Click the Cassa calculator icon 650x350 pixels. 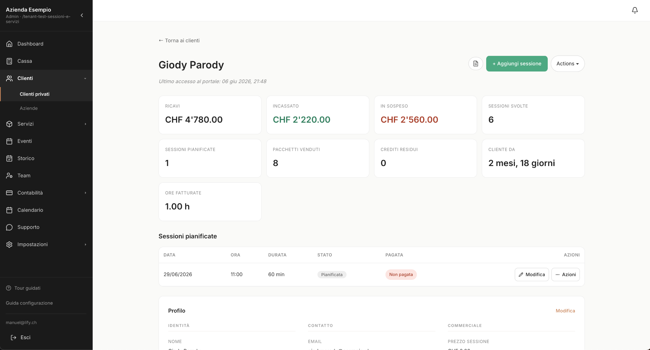click(x=9, y=61)
